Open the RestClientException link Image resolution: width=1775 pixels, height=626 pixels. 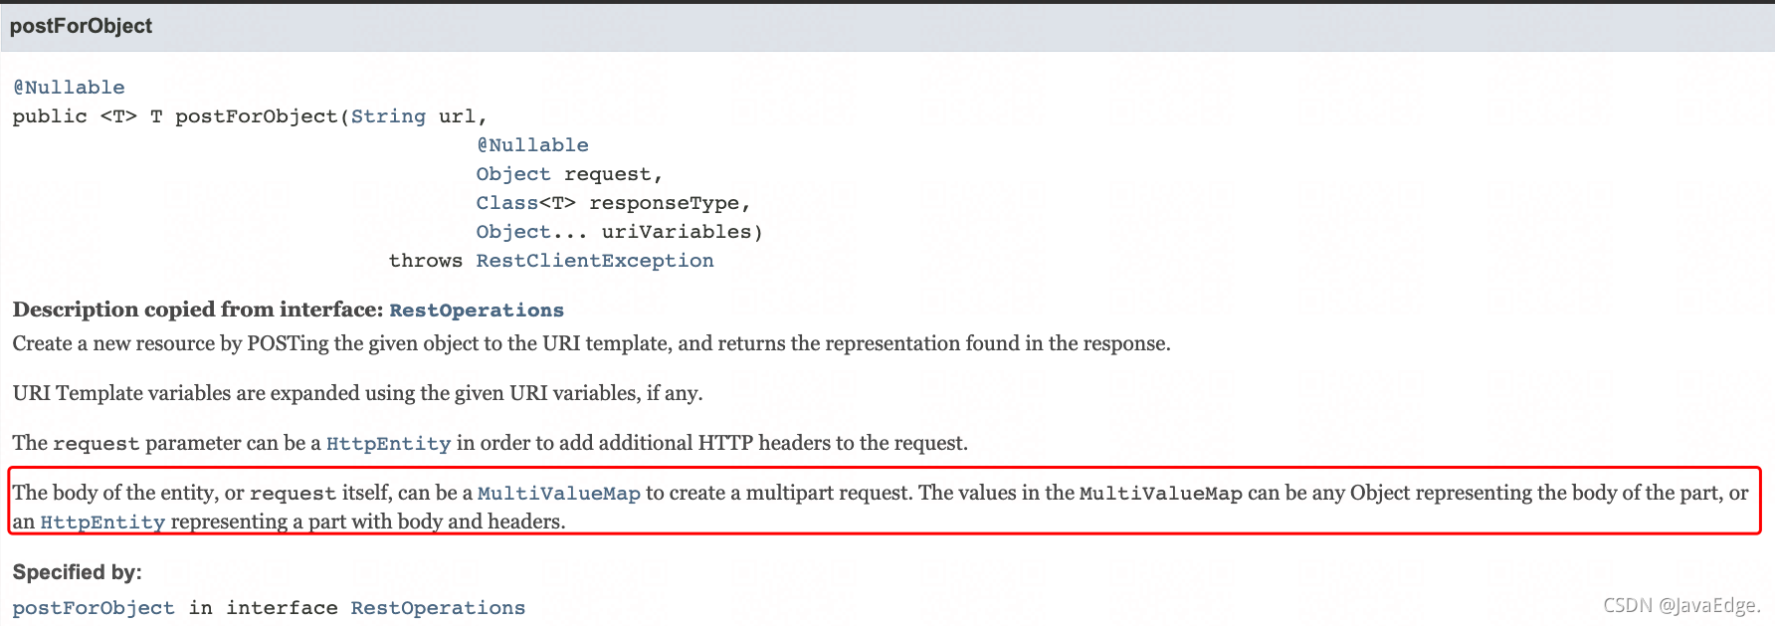coord(595,261)
